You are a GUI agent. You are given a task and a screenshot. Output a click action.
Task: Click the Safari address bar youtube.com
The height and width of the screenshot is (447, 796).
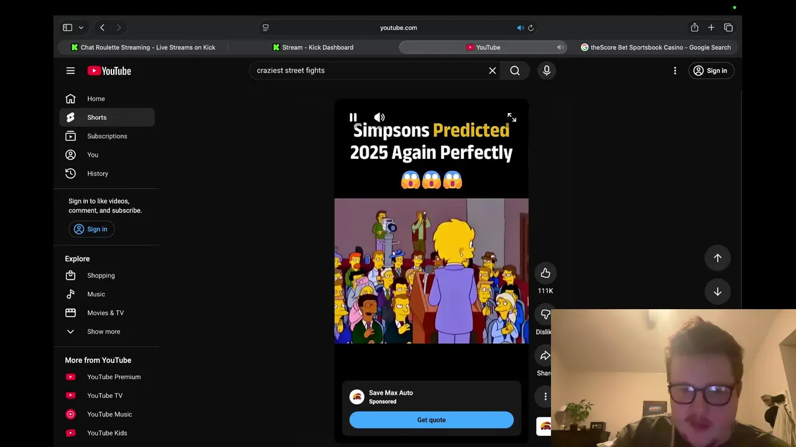click(x=399, y=28)
